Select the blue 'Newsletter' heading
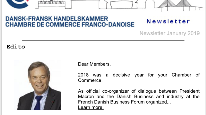The image size is (206, 115). click(168, 22)
